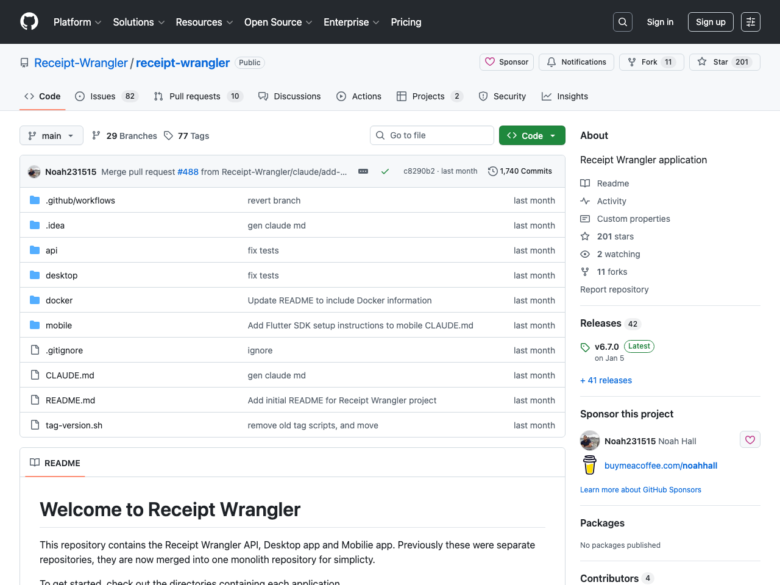Image resolution: width=780 pixels, height=585 pixels.
Task: Click the Readme book icon in About section
Action: click(x=585, y=183)
